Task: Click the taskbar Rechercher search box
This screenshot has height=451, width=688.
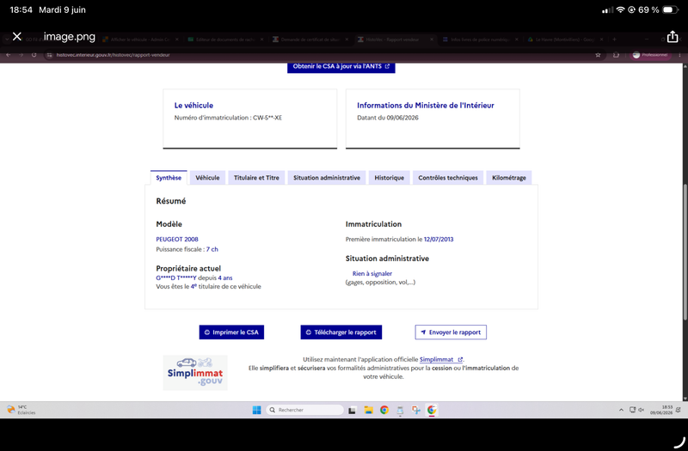Action: coord(304,410)
